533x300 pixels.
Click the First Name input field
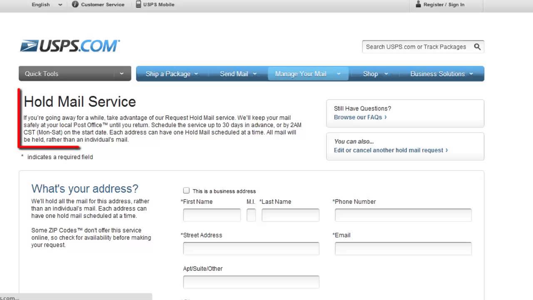tap(212, 215)
